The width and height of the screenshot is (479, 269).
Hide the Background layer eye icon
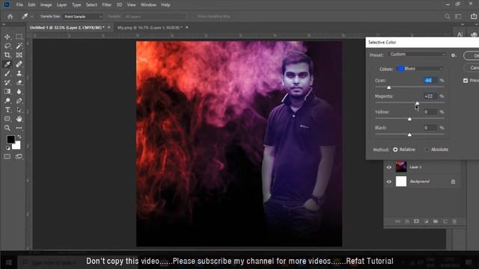click(389, 182)
